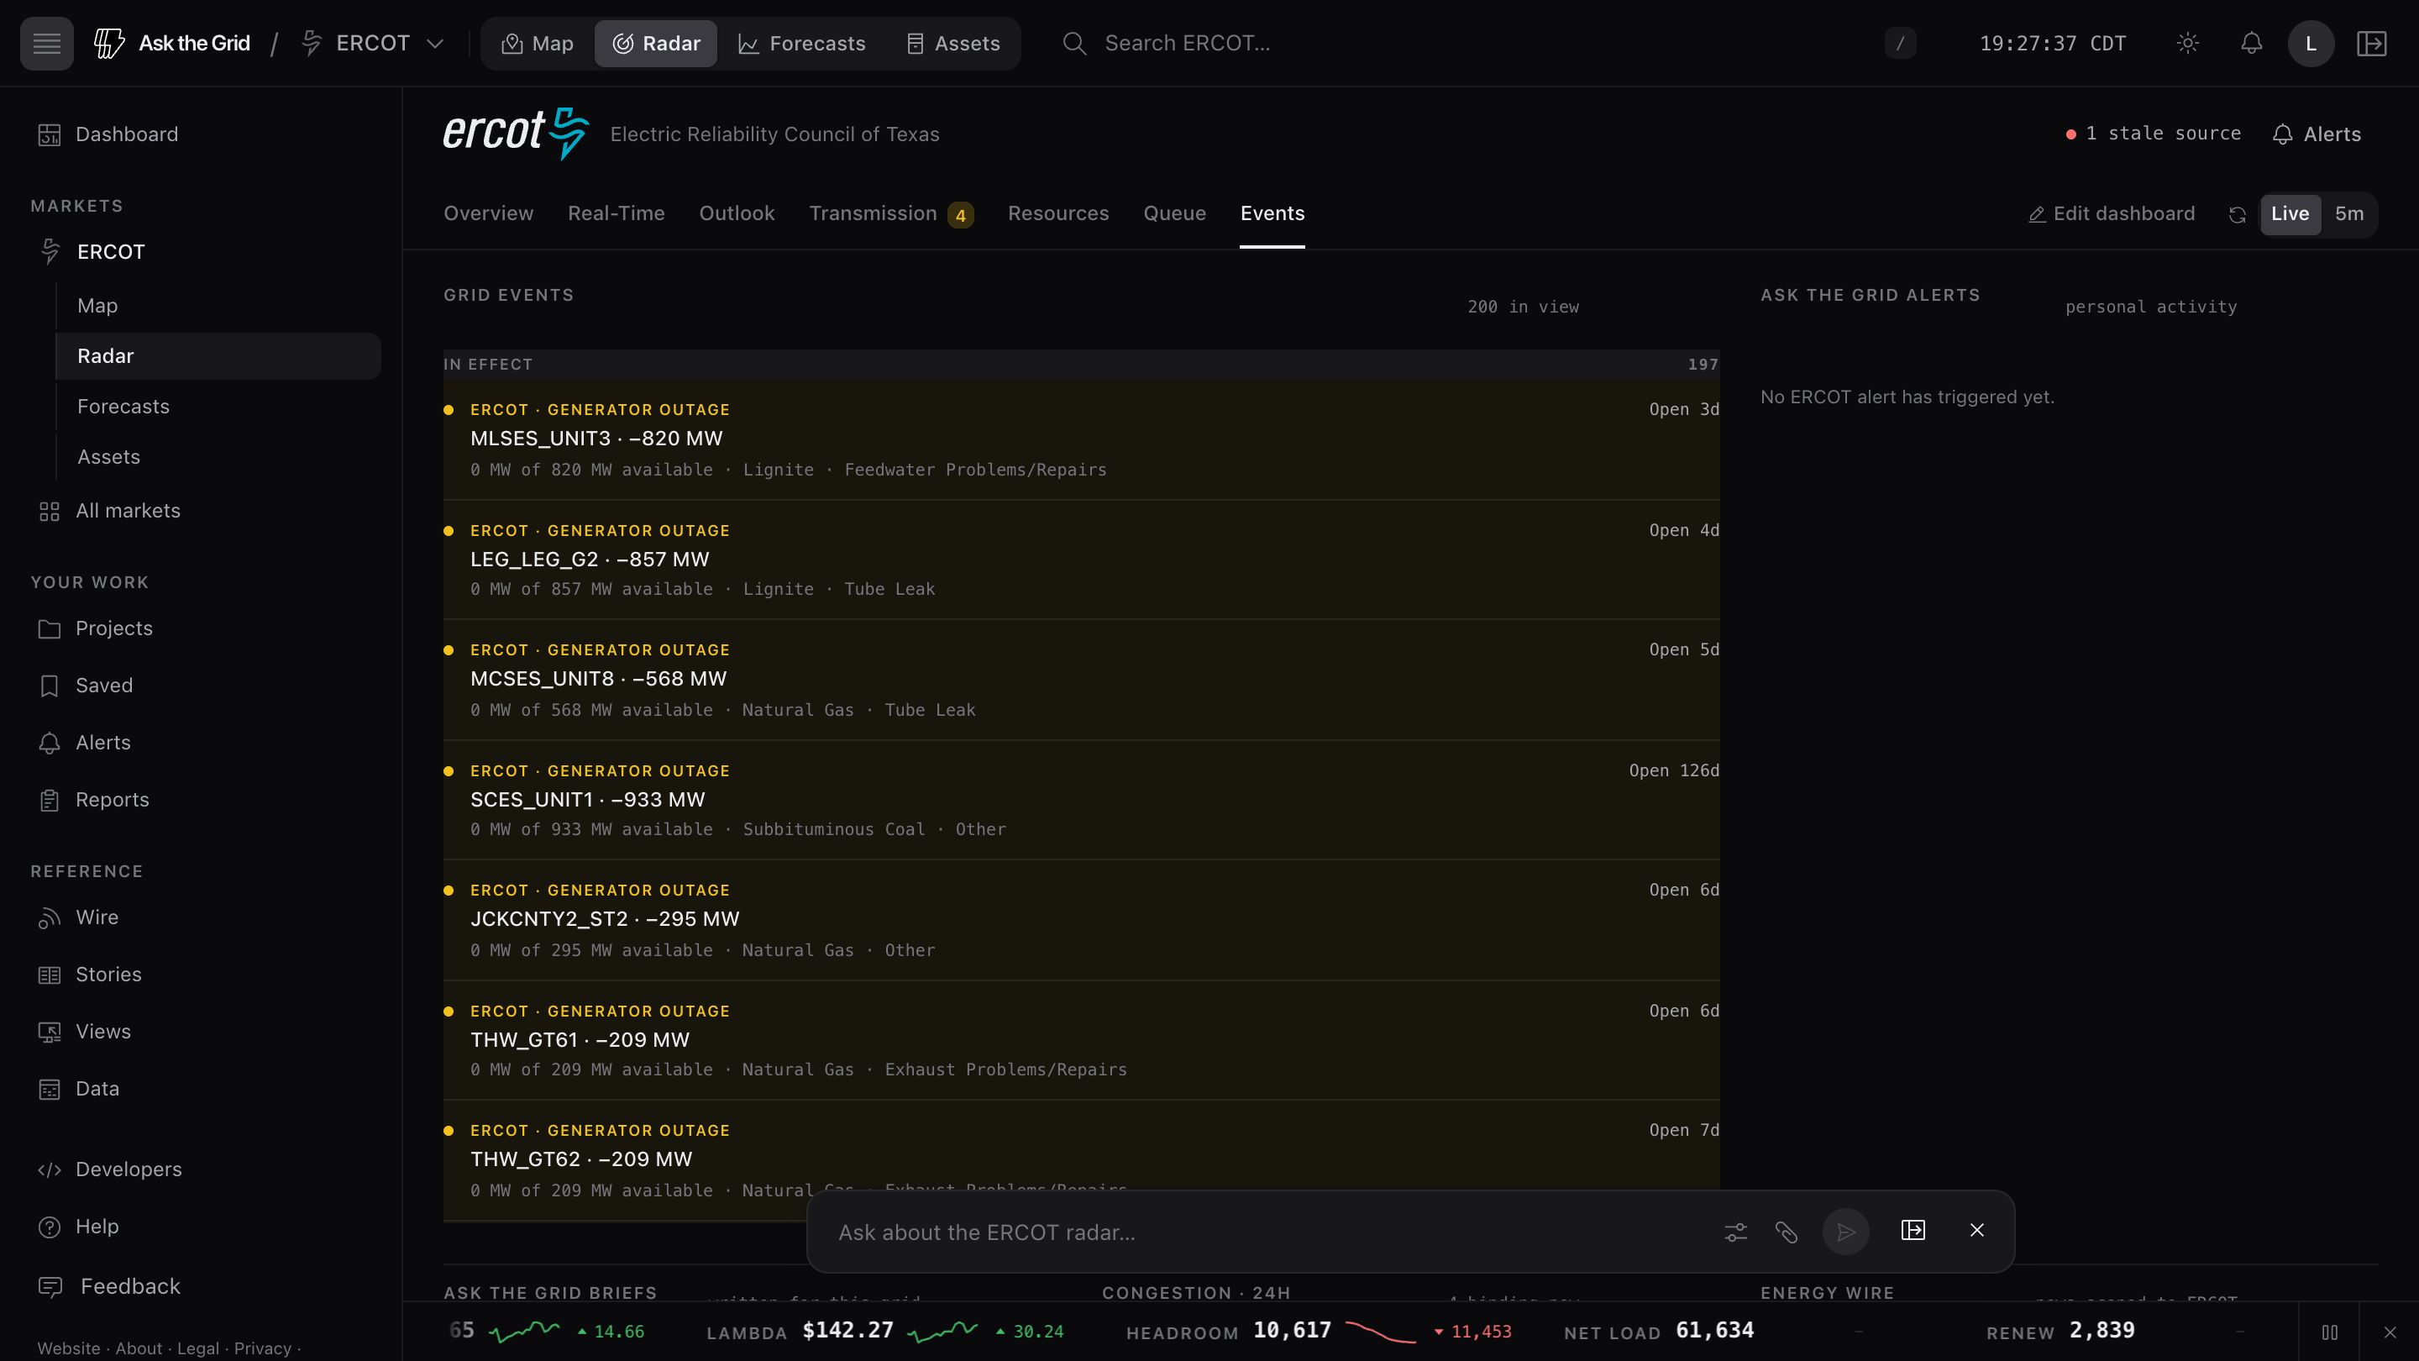Viewport: 2419px width, 1361px height.
Task: Click the refresh icon beside Live
Action: tap(2237, 215)
